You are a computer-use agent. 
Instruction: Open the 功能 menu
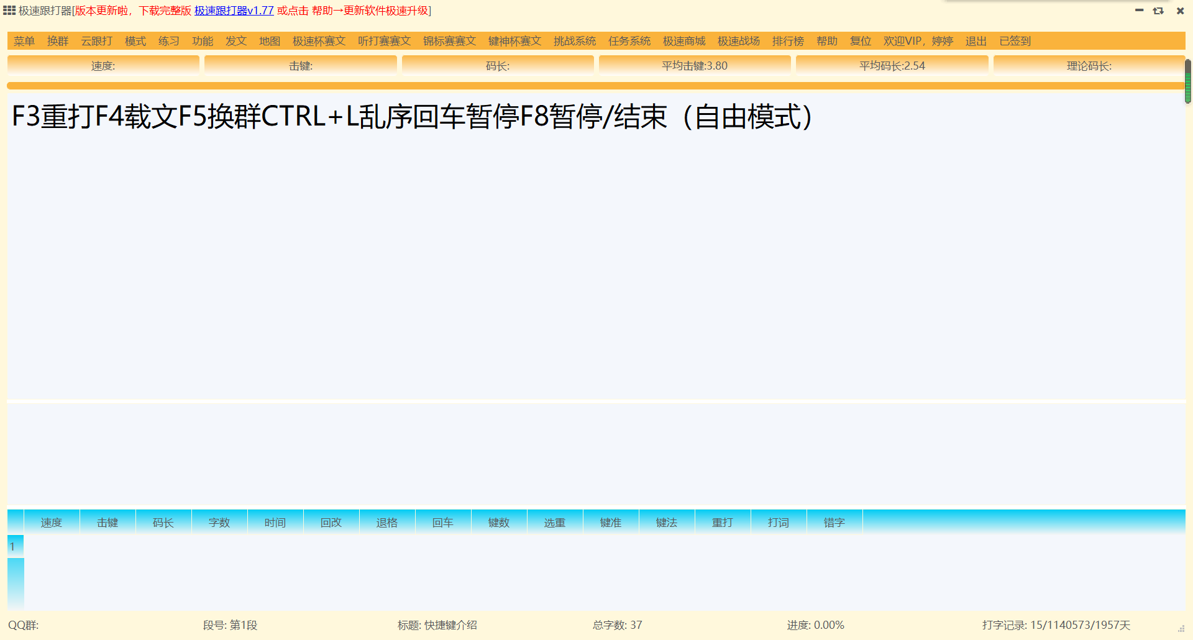[203, 41]
